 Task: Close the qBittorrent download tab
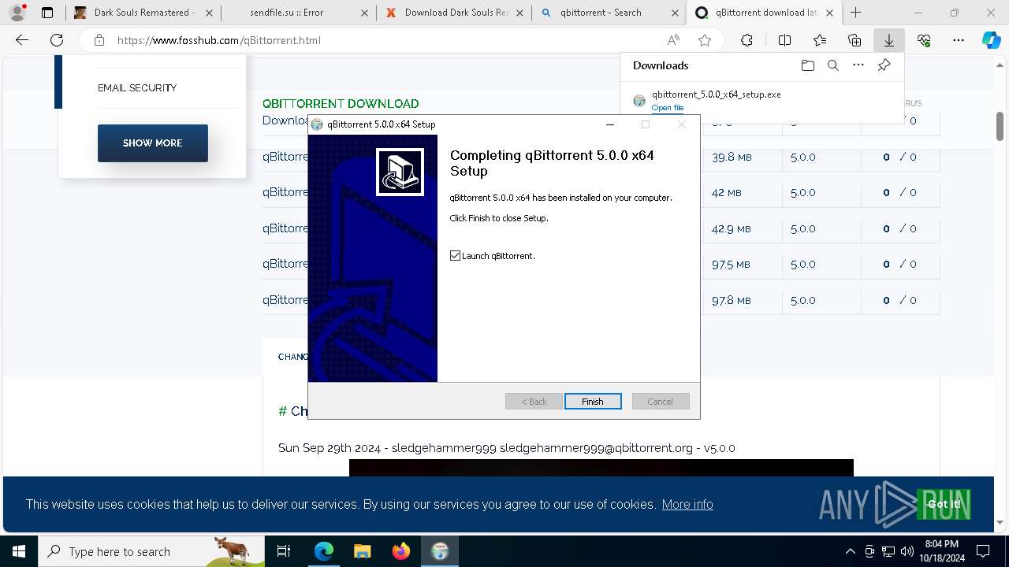click(x=829, y=13)
